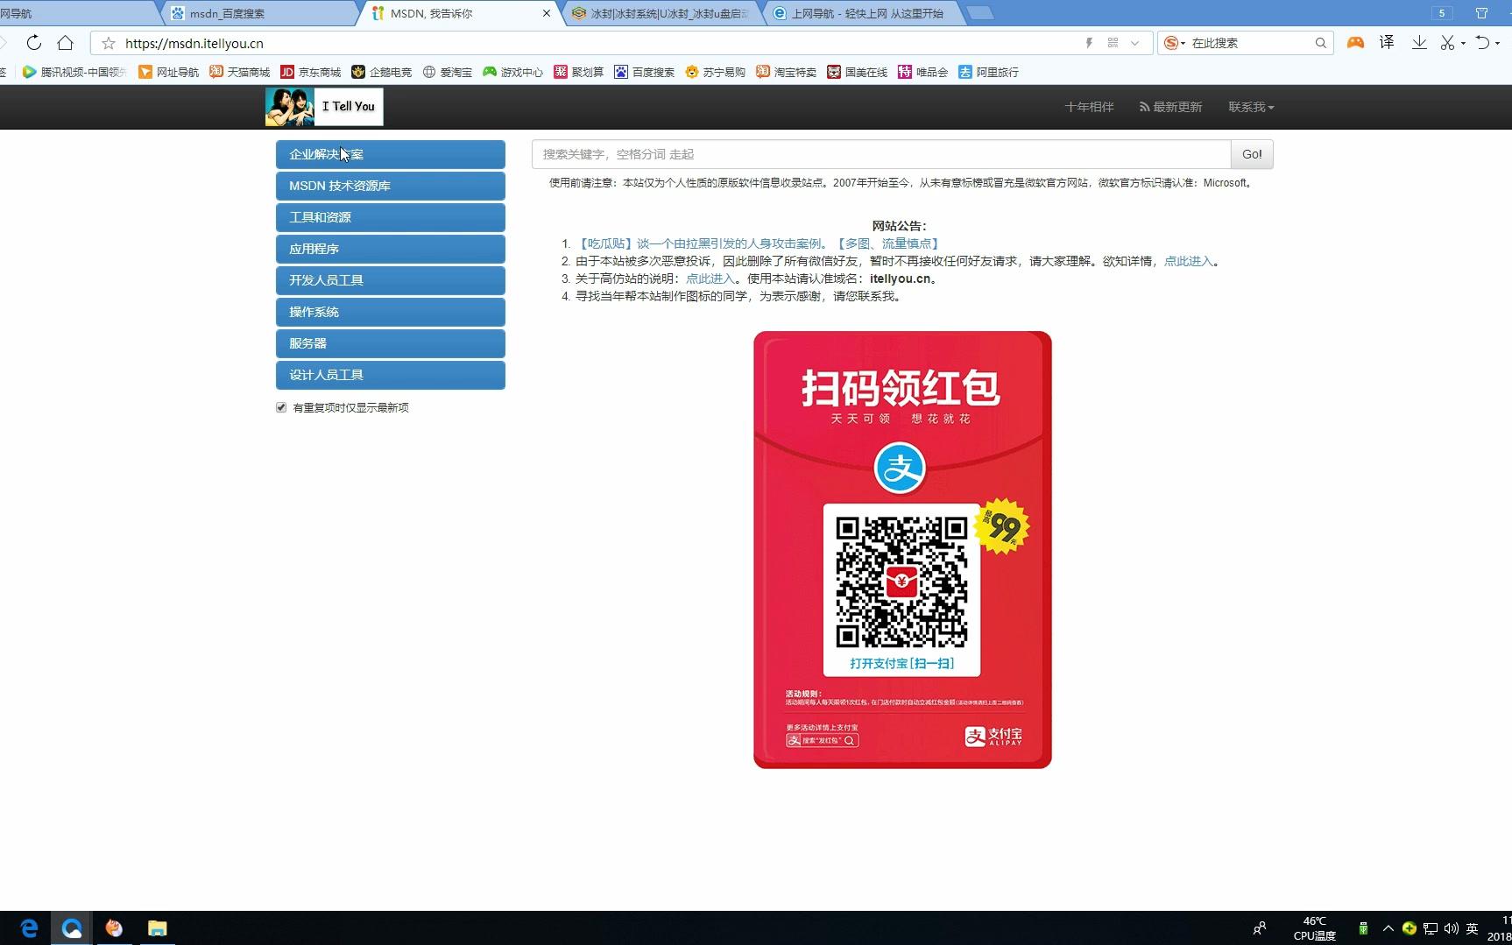Image resolution: width=1512 pixels, height=945 pixels.
Task: Open the 京东商城 bookmark
Action: pyautogui.click(x=310, y=72)
